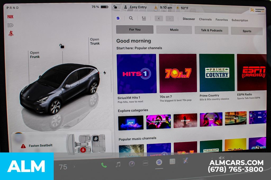
Task: Switch to the Channels tab
Action: coord(205,19)
